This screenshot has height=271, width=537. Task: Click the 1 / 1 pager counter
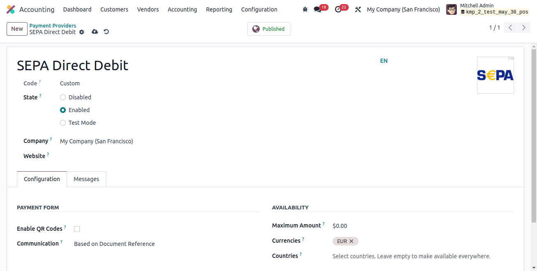coord(494,28)
